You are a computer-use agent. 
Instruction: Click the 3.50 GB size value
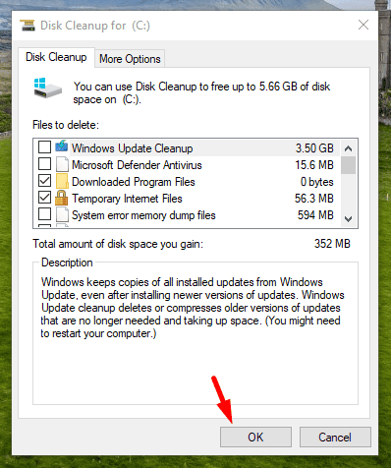(314, 148)
